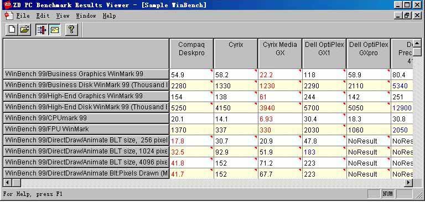Screen dimensions: 425x202
Task: Toggle the red arrows comparison toolbar button
Action: coord(42,29)
